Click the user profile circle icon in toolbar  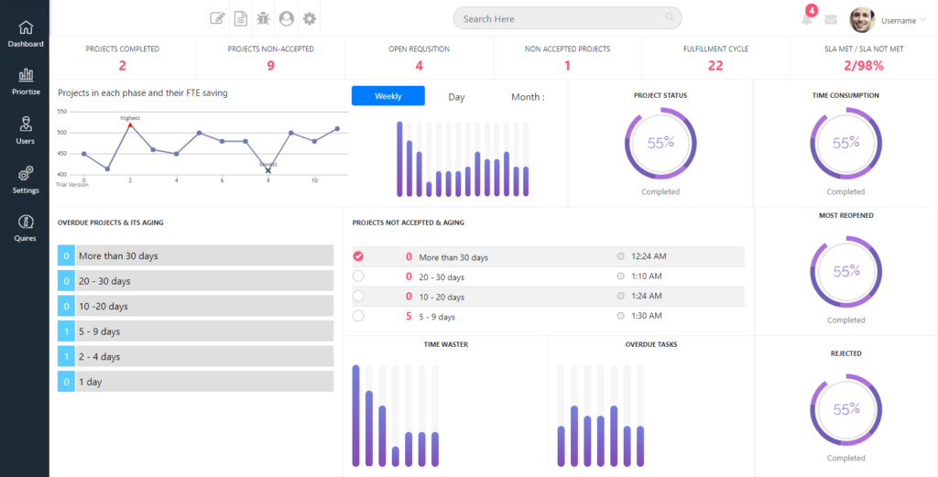[x=287, y=18]
